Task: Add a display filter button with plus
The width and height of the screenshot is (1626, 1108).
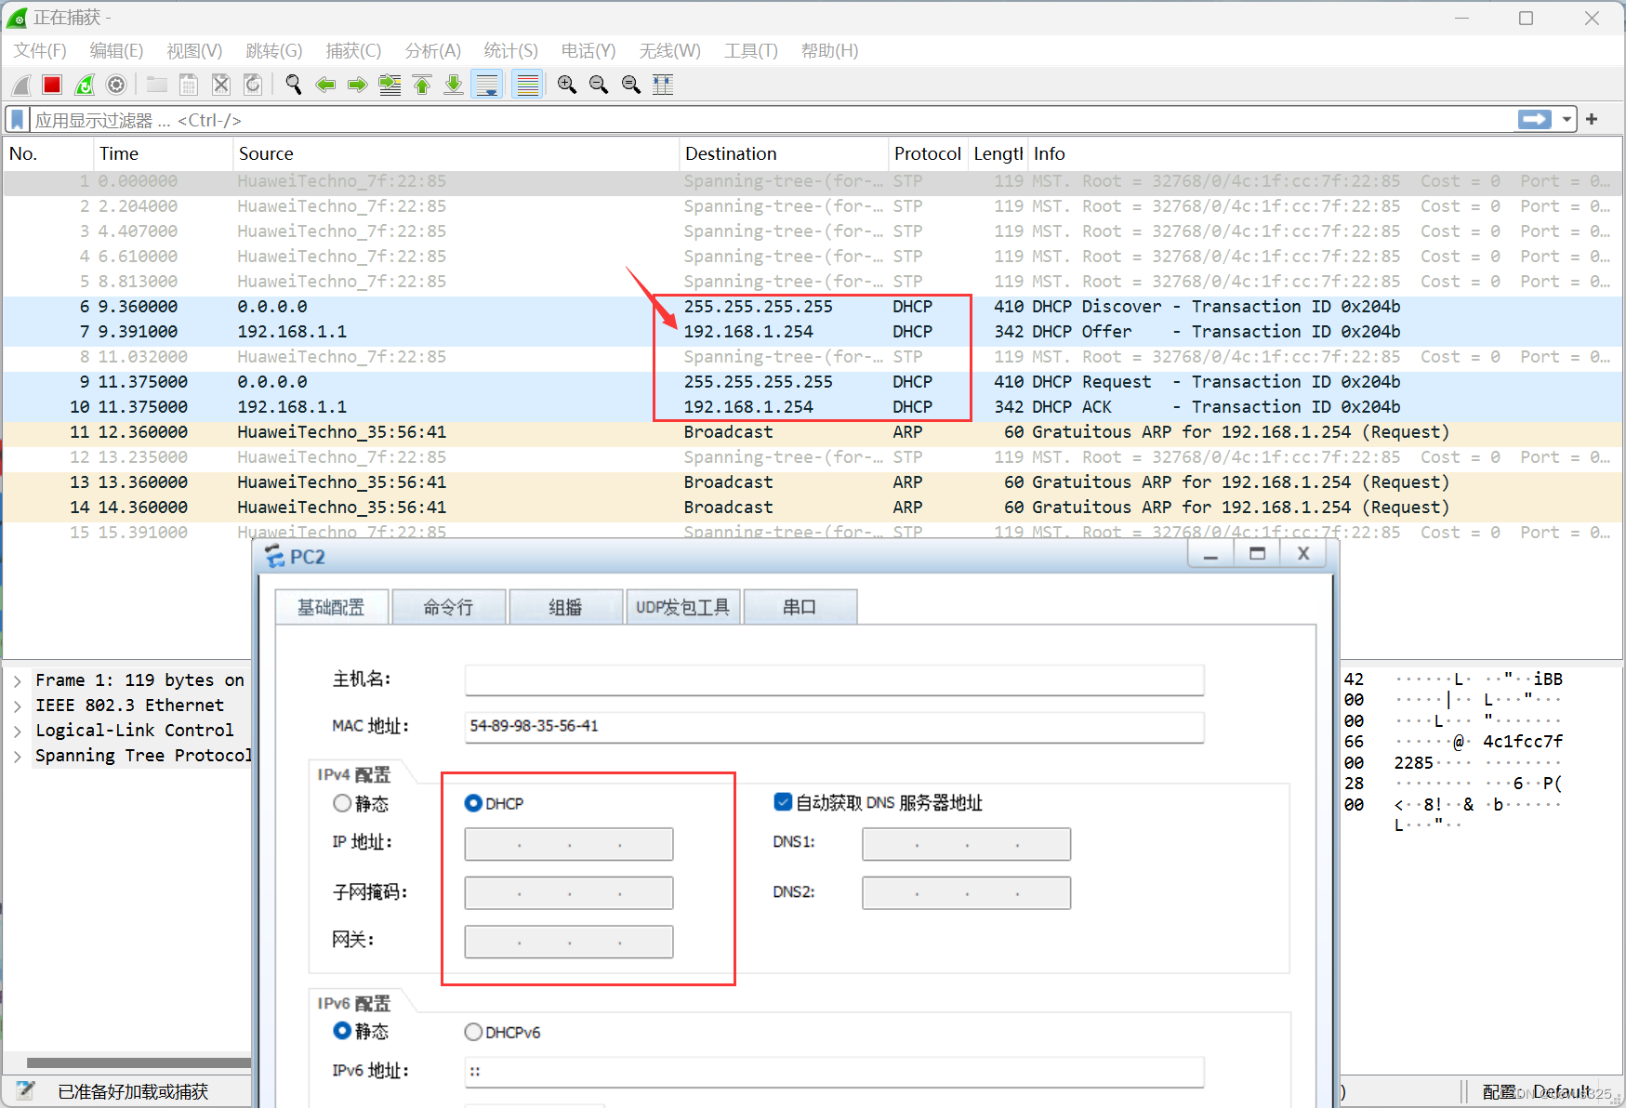Action: pyautogui.click(x=1592, y=119)
